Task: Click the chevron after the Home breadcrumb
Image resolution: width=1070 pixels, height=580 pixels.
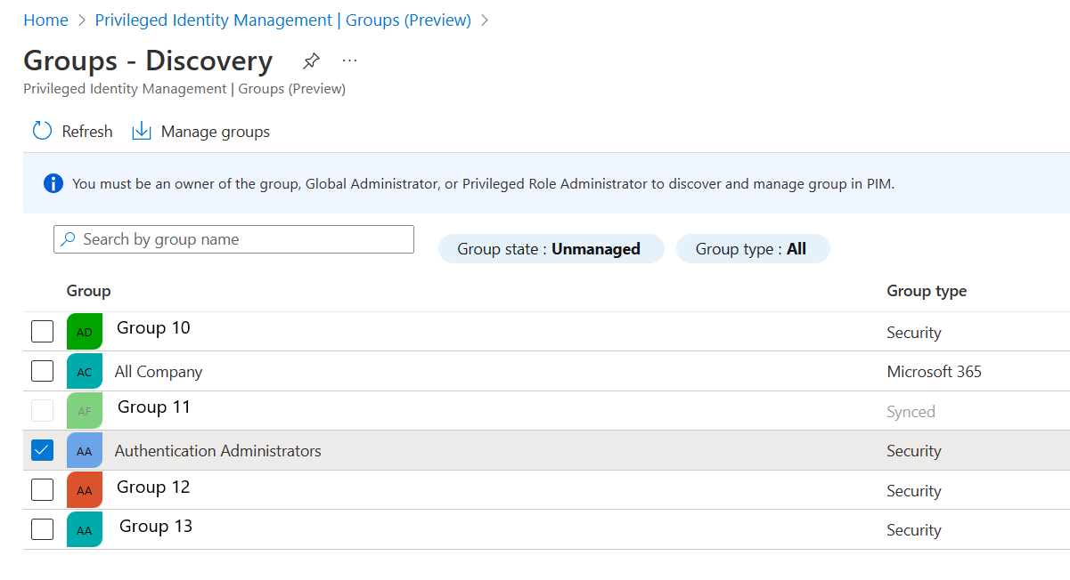Action: [81, 20]
